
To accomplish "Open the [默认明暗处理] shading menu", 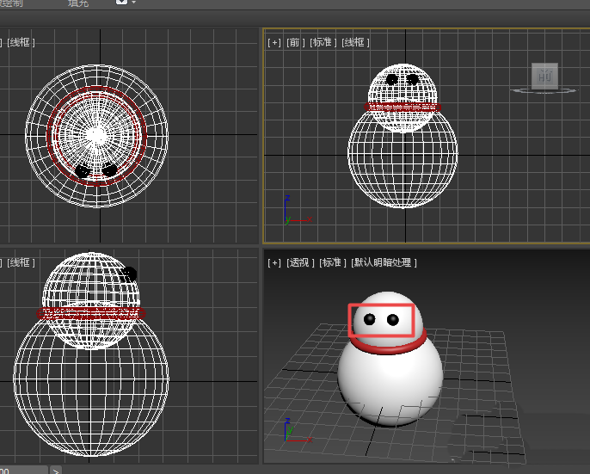I will click(384, 262).
